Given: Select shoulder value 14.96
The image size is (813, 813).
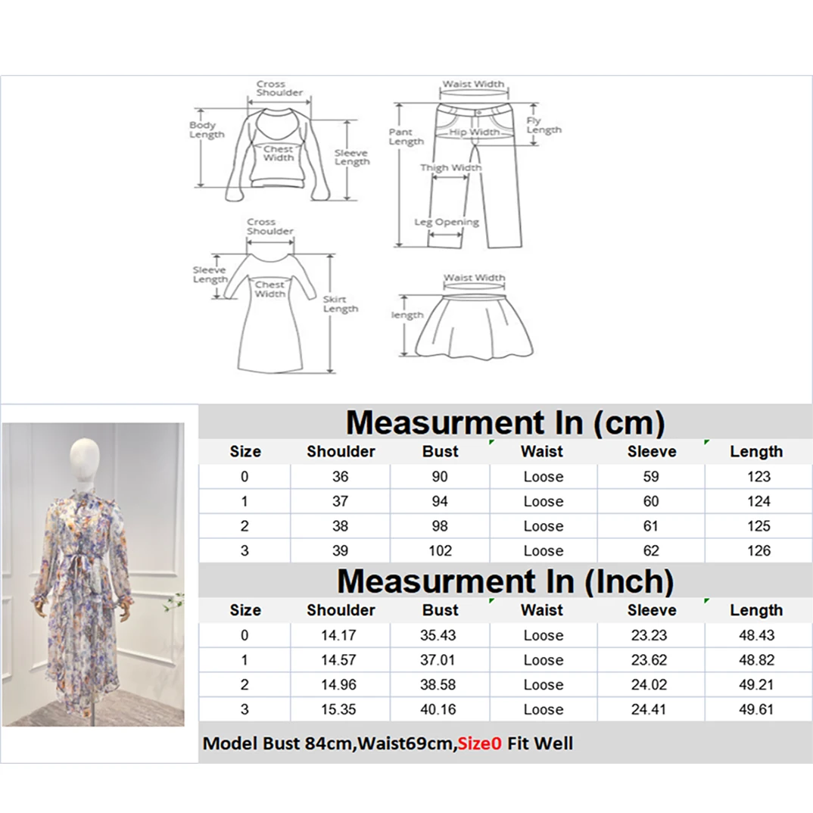Looking at the screenshot, I should click(x=338, y=685).
